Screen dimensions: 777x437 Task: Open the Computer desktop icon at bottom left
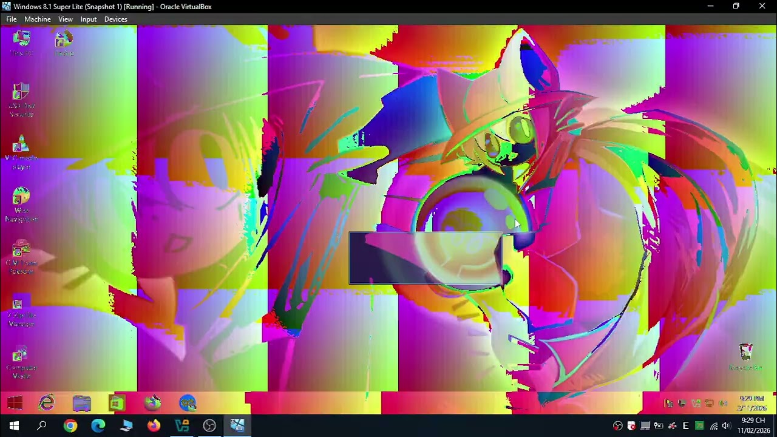click(21, 362)
